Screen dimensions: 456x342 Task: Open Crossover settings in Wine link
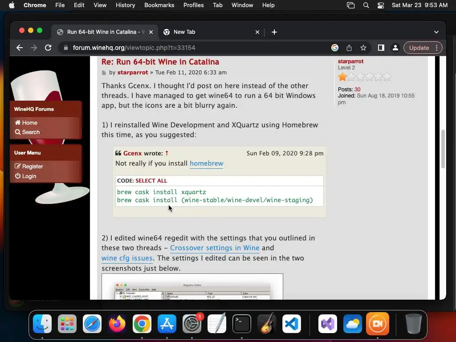tap(215, 248)
